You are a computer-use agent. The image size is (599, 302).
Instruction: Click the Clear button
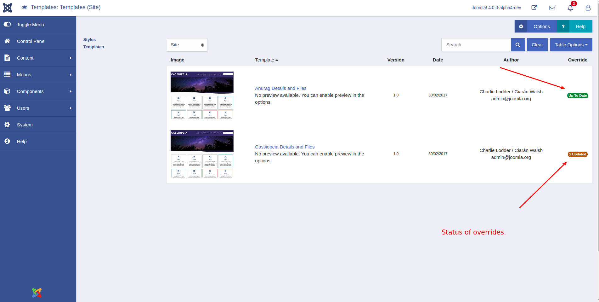pyautogui.click(x=537, y=45)
